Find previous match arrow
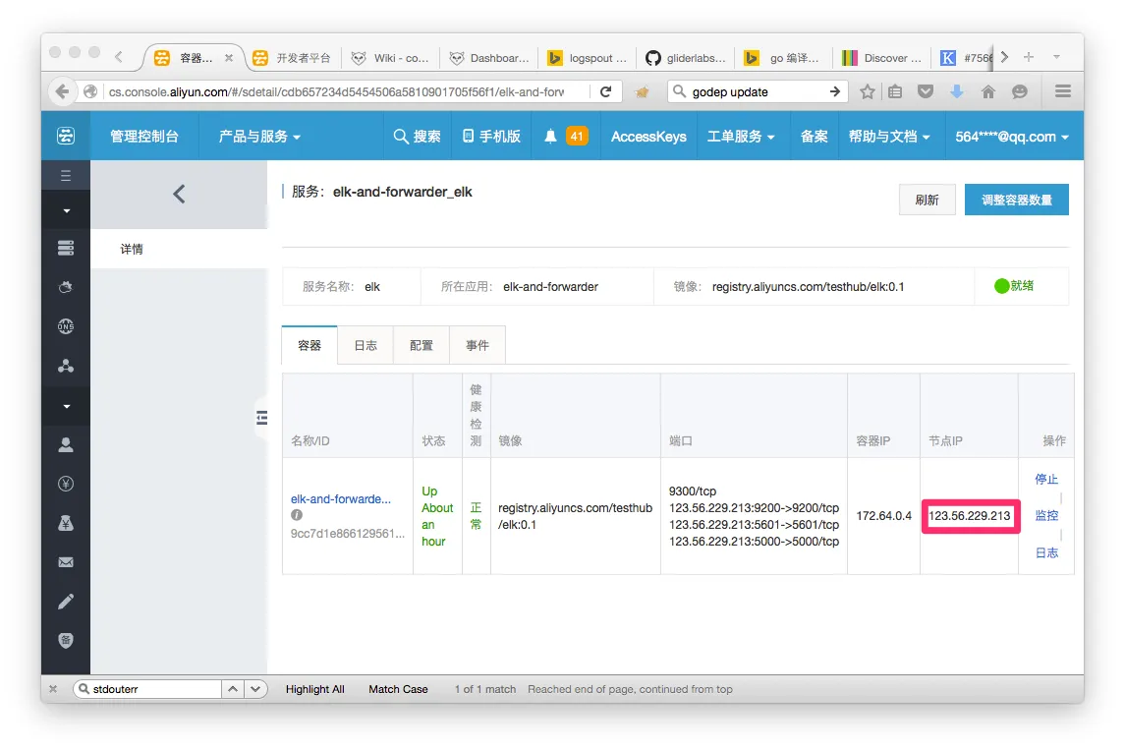The width and height of the screenshot is (1125, 752). pyautogui.click(x=233, y=689)
